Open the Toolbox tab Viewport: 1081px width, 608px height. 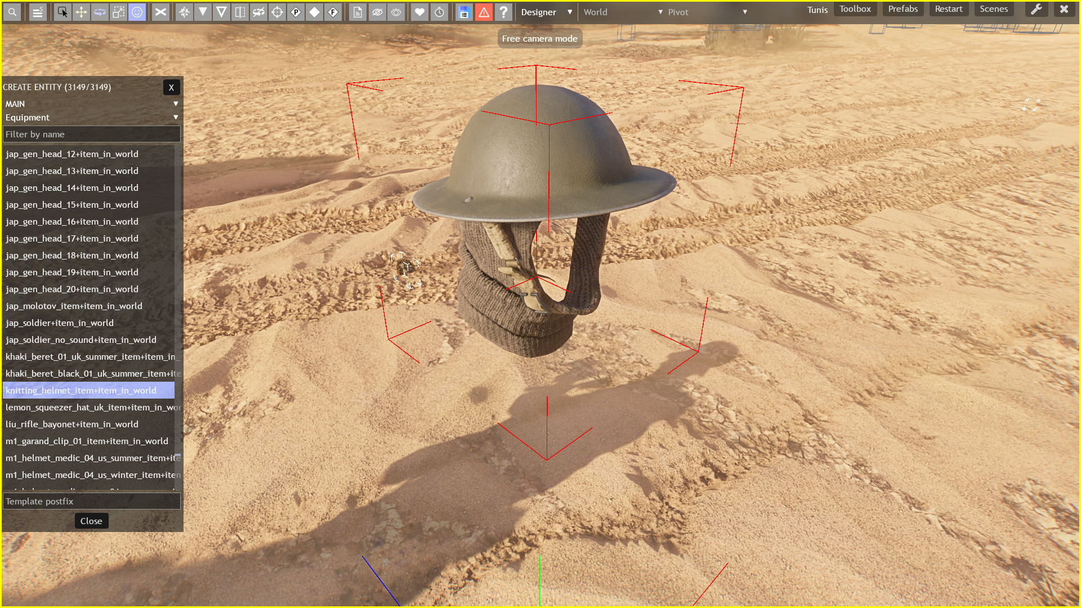click(x=855, y=9)
